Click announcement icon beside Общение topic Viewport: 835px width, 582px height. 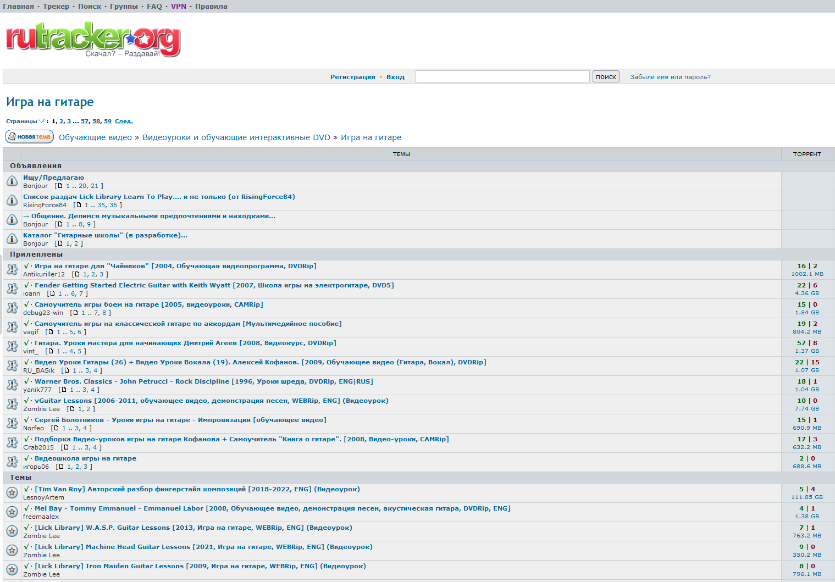pyautogui.click(x=12, y=220)
